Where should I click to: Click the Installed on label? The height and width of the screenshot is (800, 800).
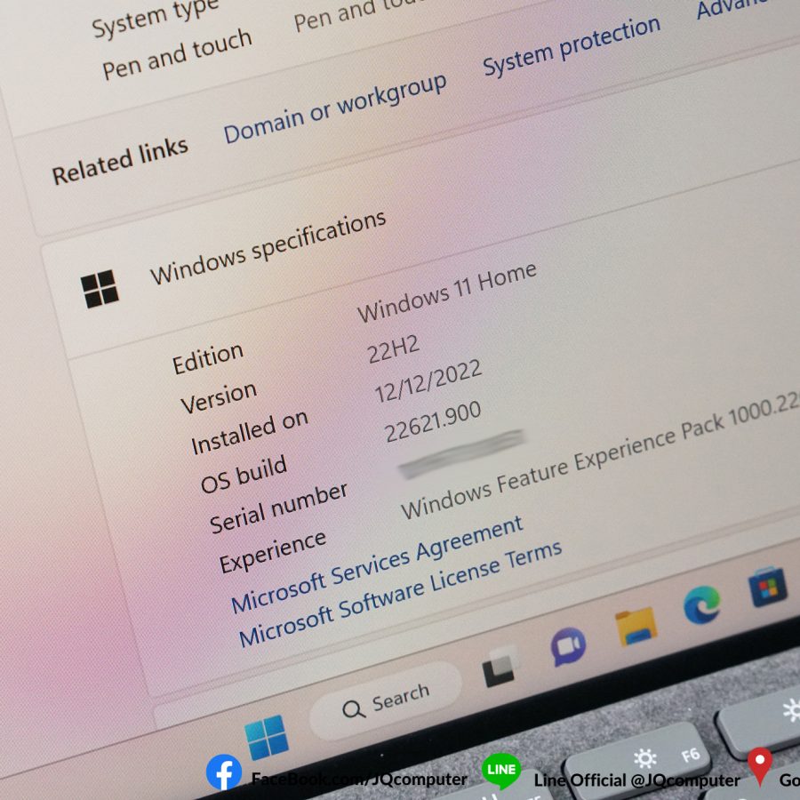250,432
